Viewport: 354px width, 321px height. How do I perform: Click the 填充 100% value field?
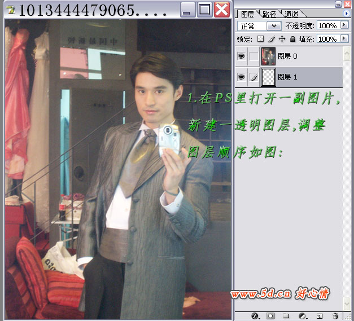click(x=329, y=39)
